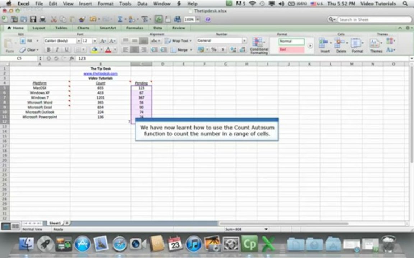Click the Format Painter brush icon
Viewport: 414px width, 258px height.
click(82, 19)
